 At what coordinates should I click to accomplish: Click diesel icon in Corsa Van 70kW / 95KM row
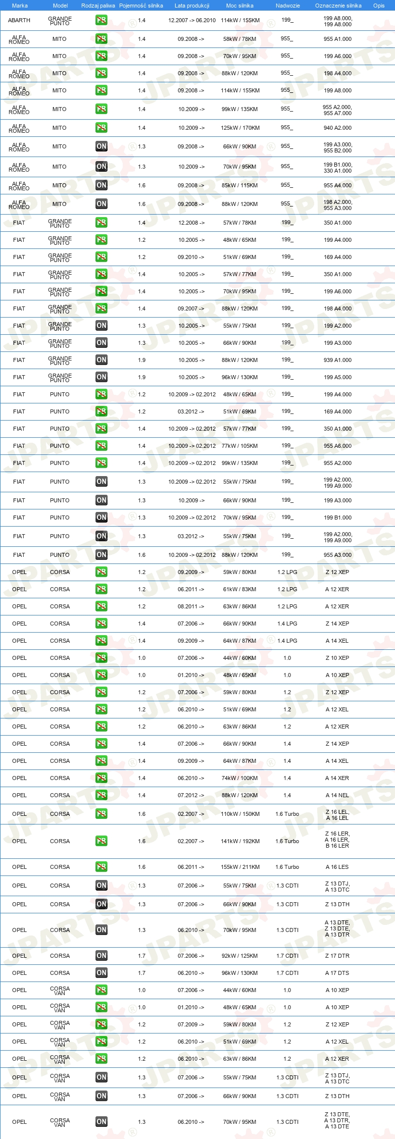[x=102, y=1122]
